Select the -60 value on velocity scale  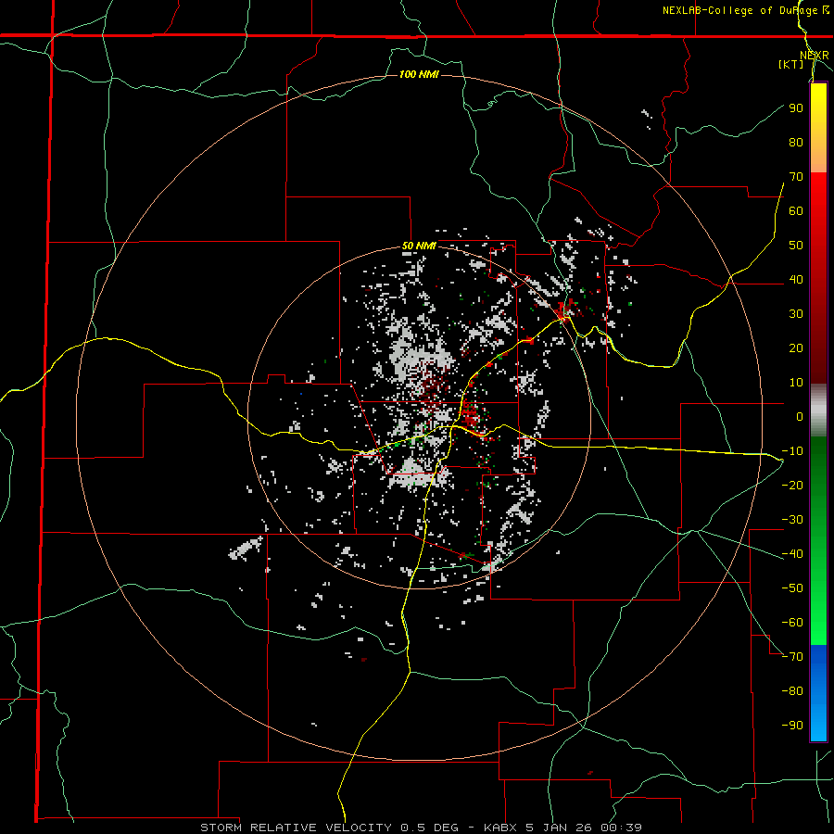coord(792,623)
